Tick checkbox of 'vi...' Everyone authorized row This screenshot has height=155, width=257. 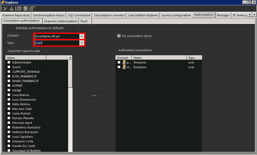(119, 67)
